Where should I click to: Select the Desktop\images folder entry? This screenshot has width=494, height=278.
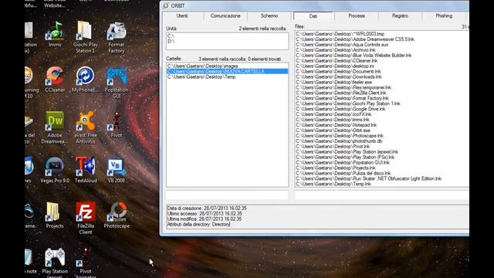[227, 66]
